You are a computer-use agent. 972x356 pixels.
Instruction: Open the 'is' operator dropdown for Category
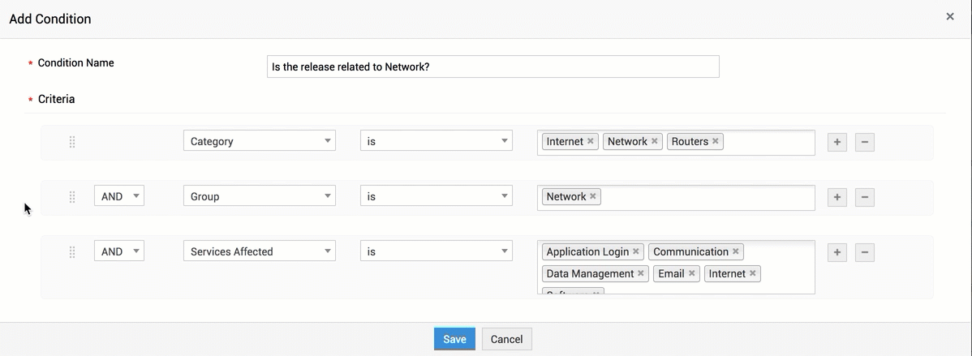(437, 141)
